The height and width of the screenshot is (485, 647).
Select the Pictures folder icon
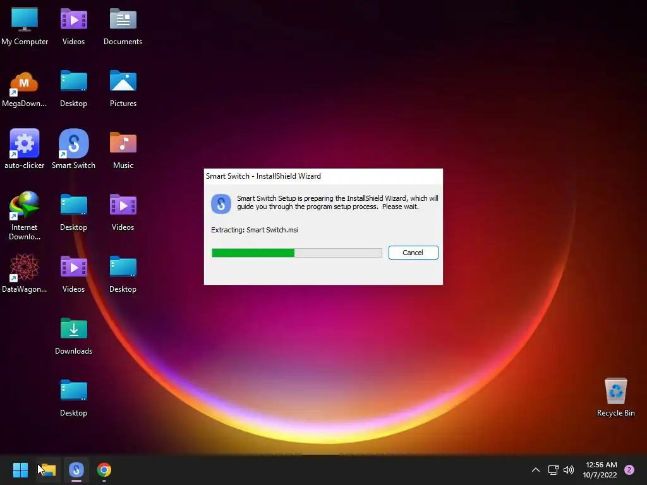pyautogui.click(x=123, y=88)
